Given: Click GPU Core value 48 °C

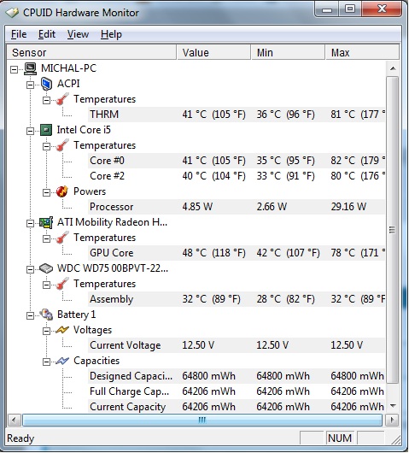Looking at the screenshot, I should (213, 253).
